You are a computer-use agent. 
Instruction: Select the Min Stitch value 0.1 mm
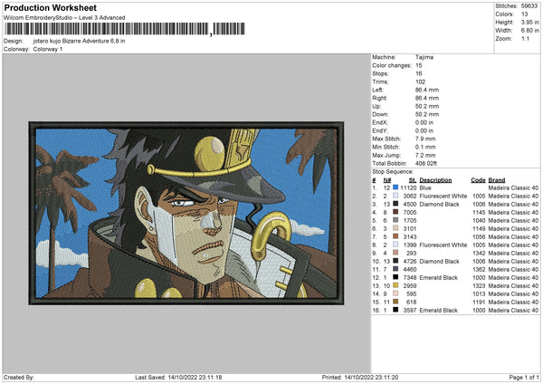pyautogui.click(x=425, y=147)
